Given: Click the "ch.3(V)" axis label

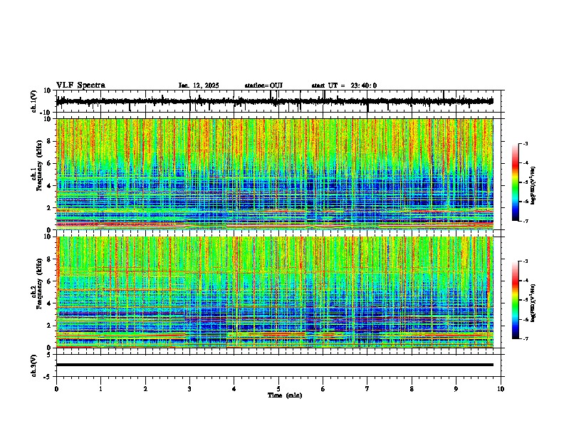Looking at the screenshot, I should click(34, 366).
